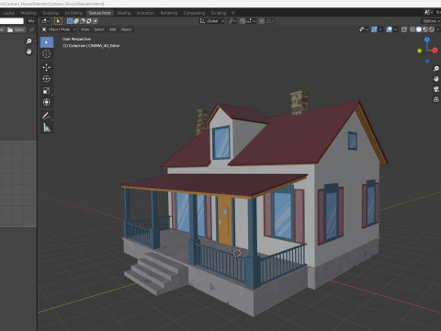Select the Move tool
This screenshot has width=441, height=331.
click(x=47, y=67)
